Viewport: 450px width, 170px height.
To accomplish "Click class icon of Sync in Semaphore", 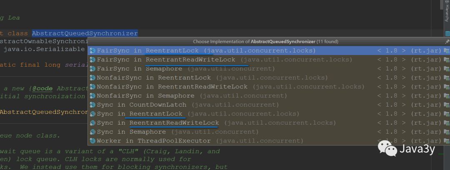I will coord(92,132).
